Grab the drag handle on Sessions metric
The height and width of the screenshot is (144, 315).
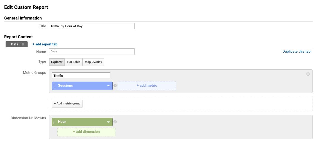click(54, 86)
